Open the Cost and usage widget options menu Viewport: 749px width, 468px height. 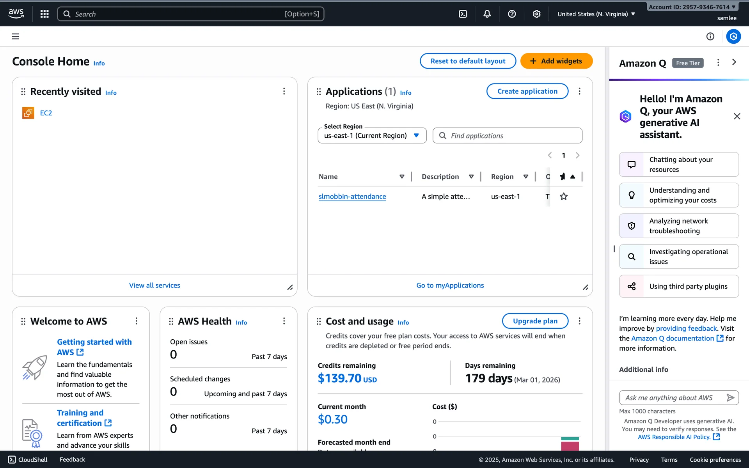[579, 321]
